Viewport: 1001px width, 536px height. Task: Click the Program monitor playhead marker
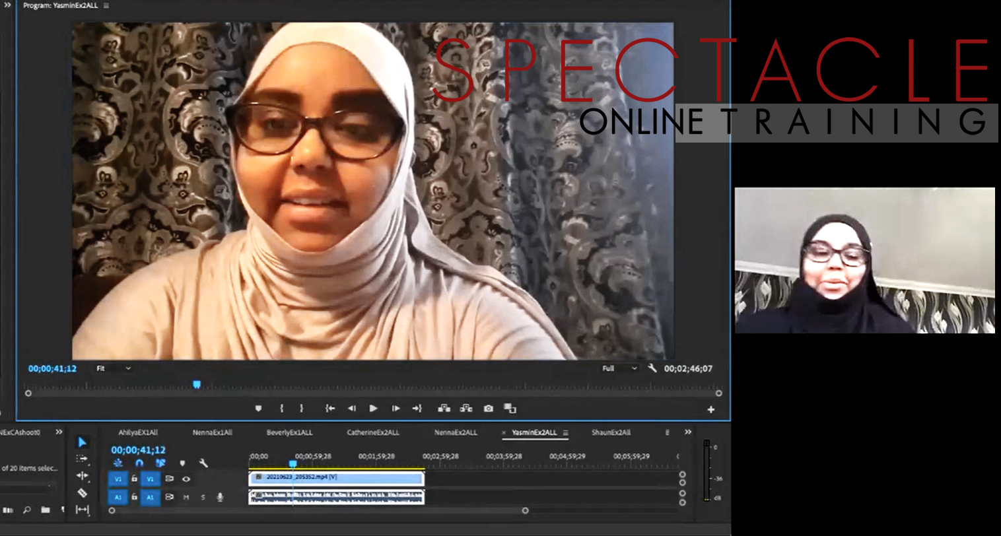click(196, 384)
